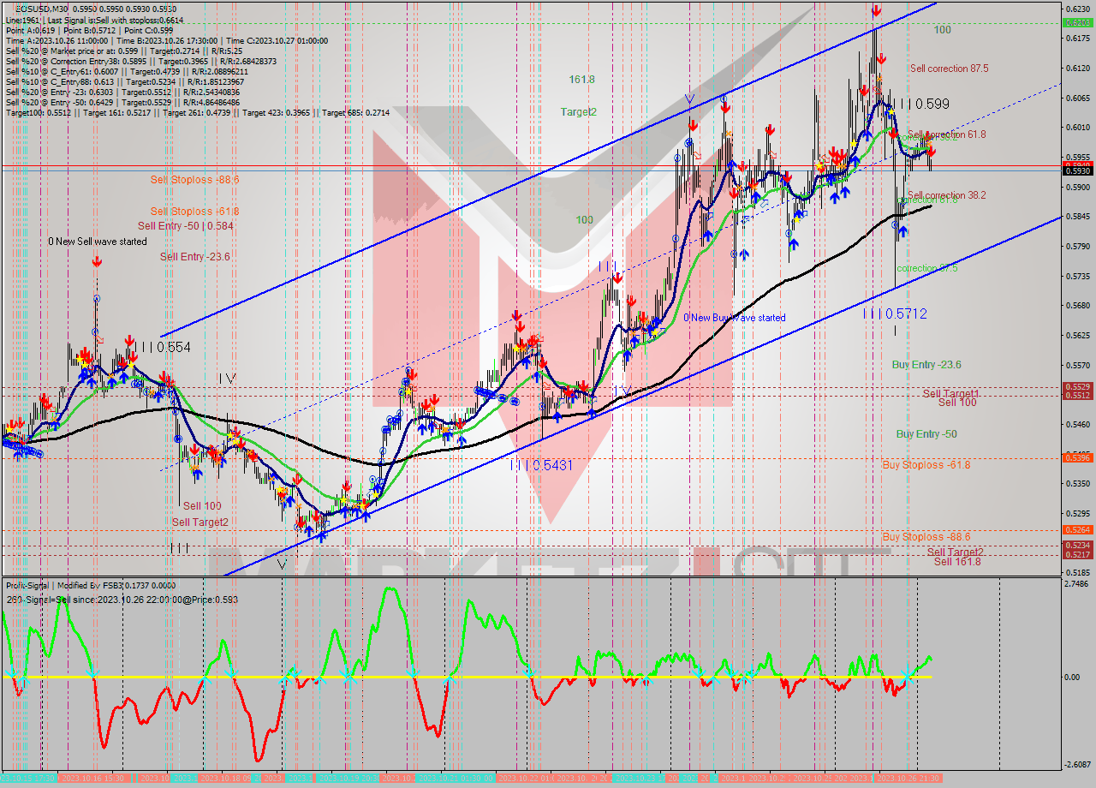Click the green 0.6203 price tag on axis
Screen dimensions: 1096x788
tap(1077, 23)
